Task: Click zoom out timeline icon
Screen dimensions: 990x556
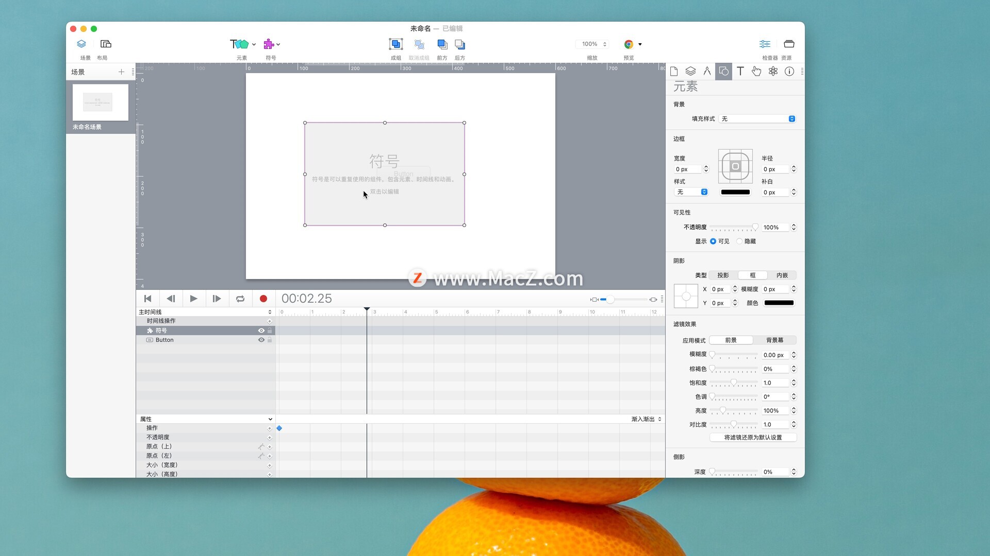Action: [594, 300]
